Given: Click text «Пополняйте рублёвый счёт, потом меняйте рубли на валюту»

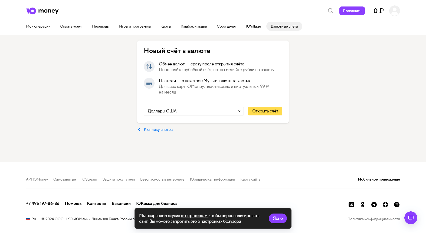Looking at the screenshot, I should coord(217,70).
